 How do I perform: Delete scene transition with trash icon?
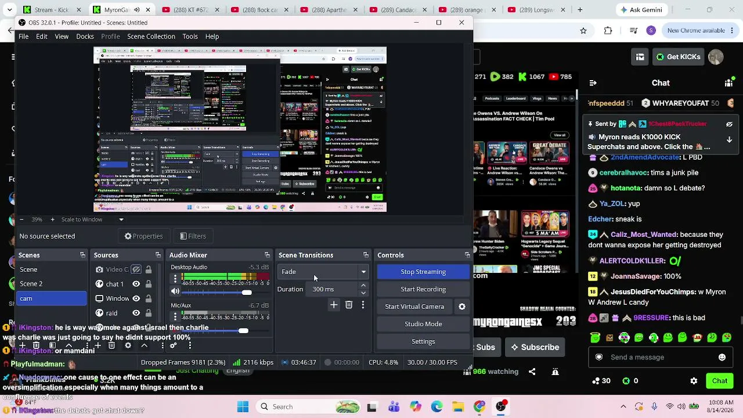(x=349, y=305)
